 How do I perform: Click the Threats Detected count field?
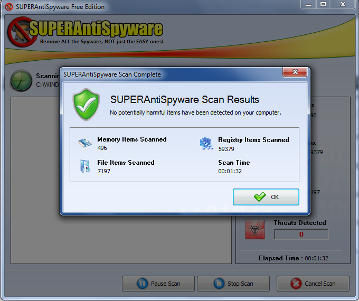[x=301, y=234]
